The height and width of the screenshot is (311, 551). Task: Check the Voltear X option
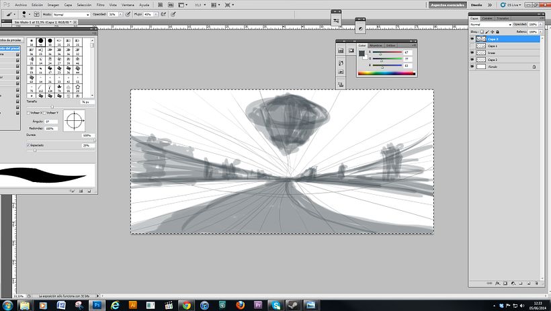pos(28,113)
